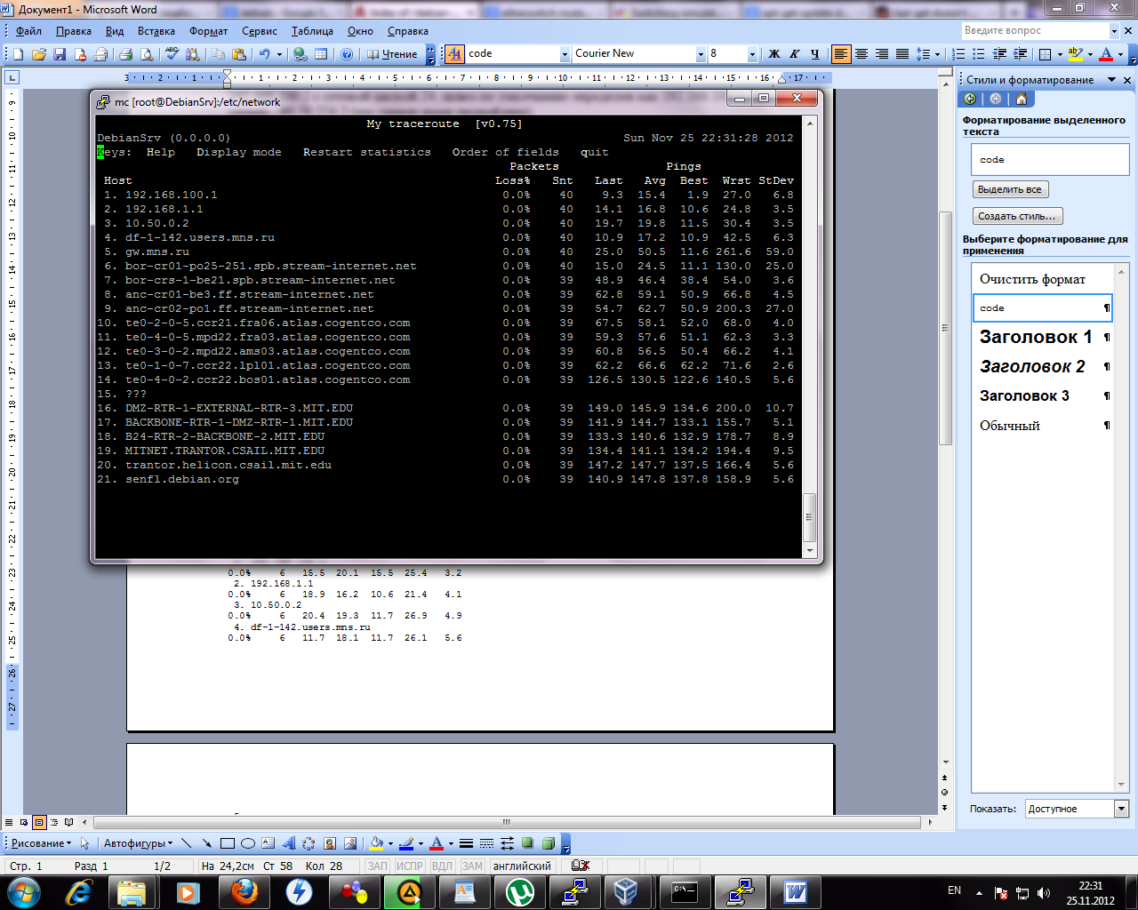The image size is (1138, 910).
Task: Undo the last action
Action: coord(264,54)
